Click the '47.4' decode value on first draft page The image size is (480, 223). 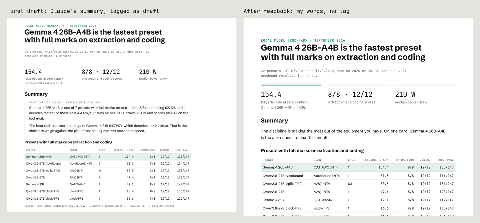[130, 177]
